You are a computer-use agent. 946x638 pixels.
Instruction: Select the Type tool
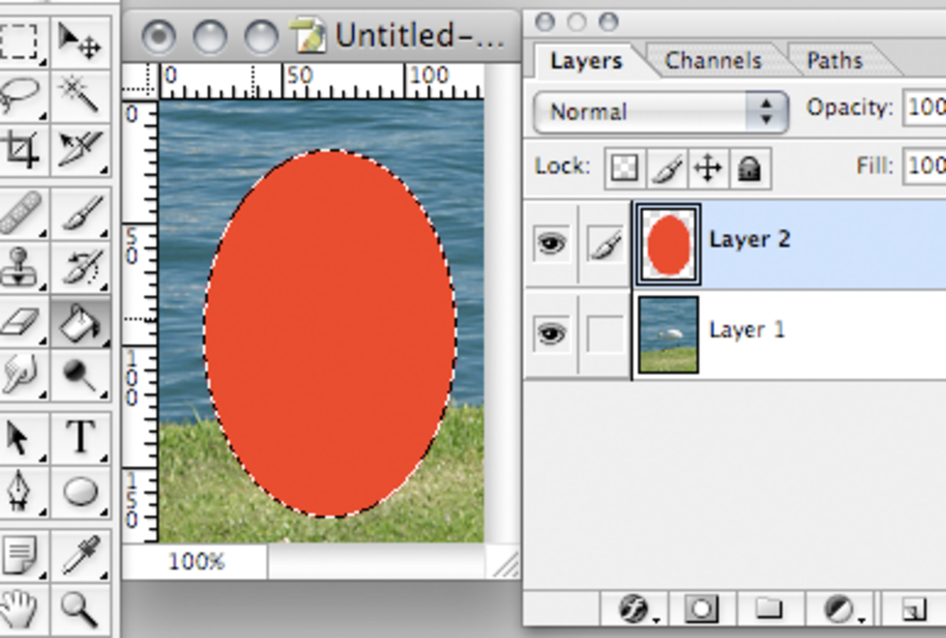[81, 436]
